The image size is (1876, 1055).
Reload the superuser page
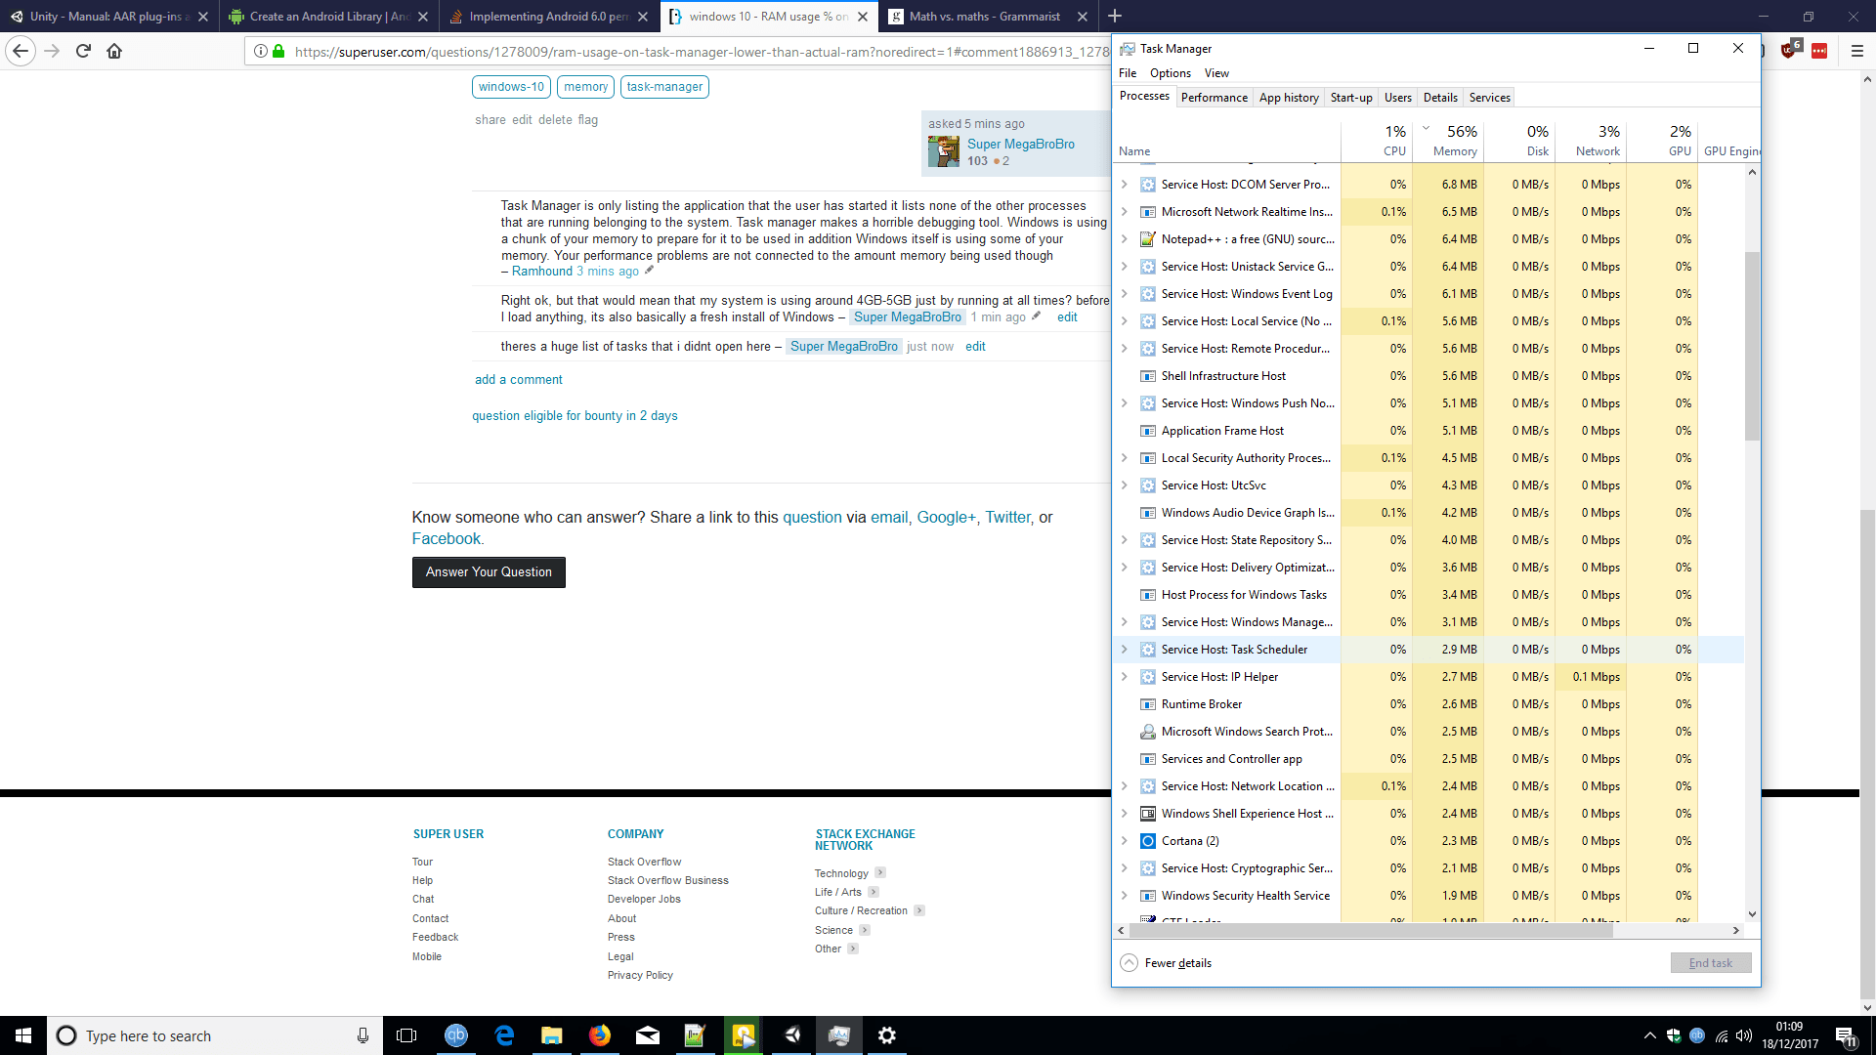(x=83, y=51)
